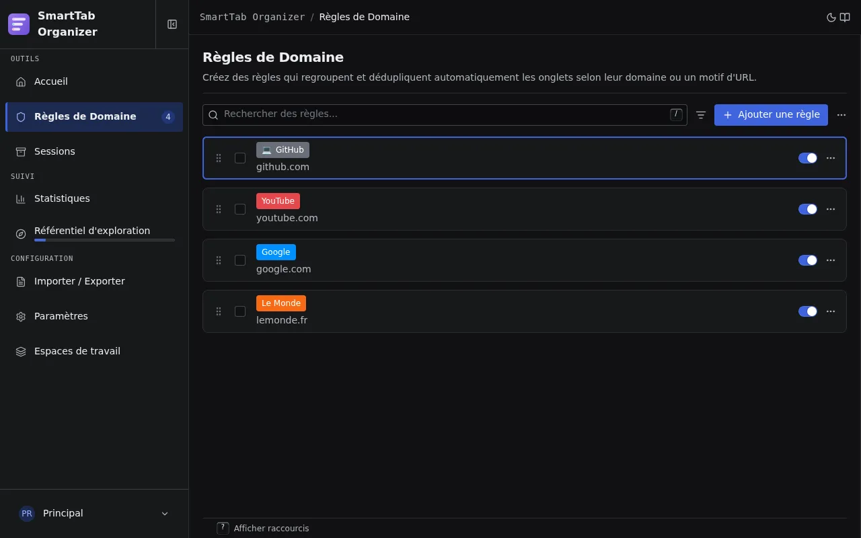
Task: Grab the Le Monde rule drag handle
Action: tap(219, 311)
